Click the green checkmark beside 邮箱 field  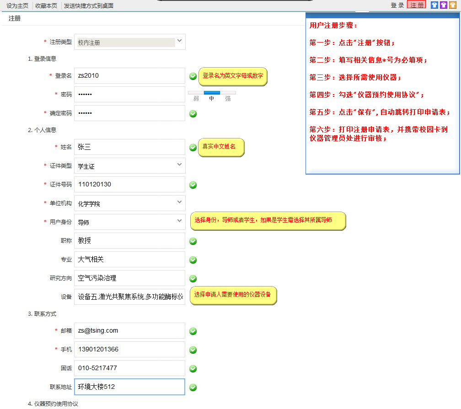tap(193, 331)
